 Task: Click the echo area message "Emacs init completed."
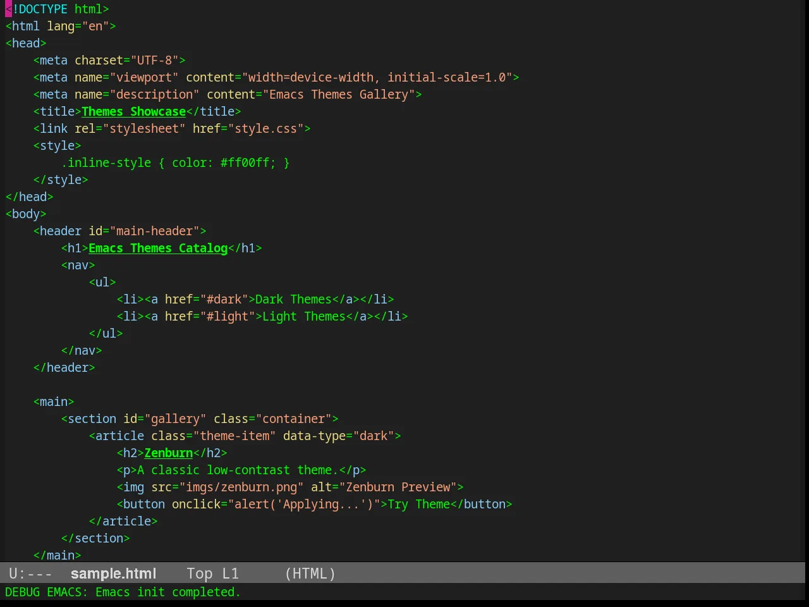tap(168, 592)
